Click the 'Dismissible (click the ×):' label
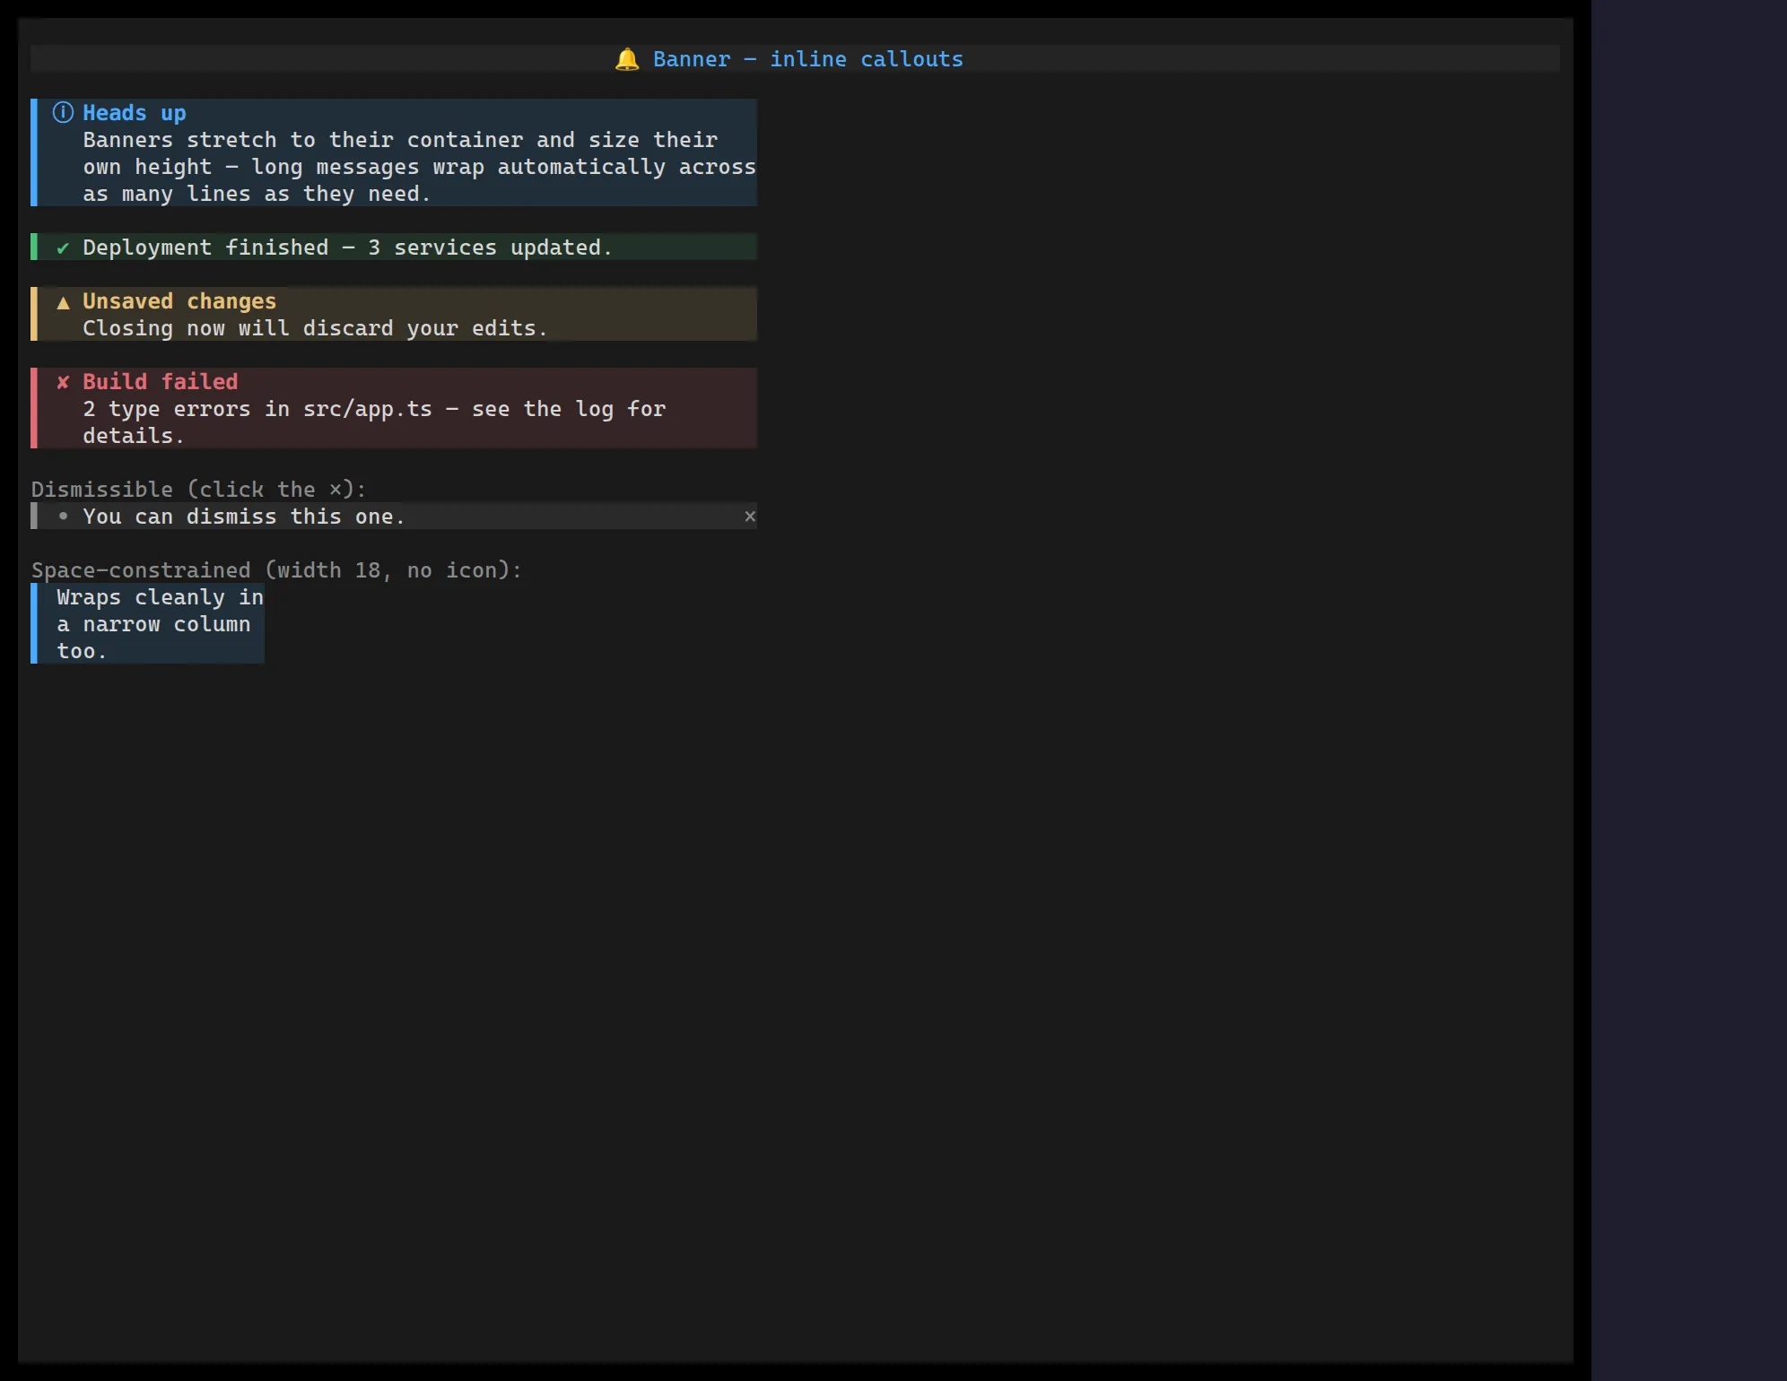Screen dimensions: 1787x1381 tap(199, 490)
